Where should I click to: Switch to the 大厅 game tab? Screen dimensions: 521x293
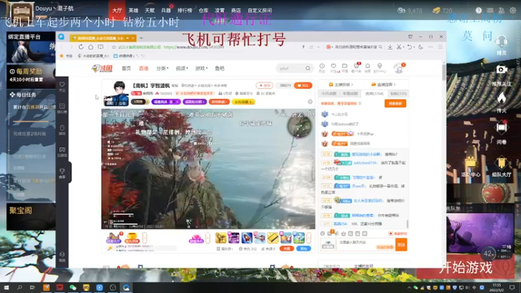pyautogui.click(x=117, y=10)
